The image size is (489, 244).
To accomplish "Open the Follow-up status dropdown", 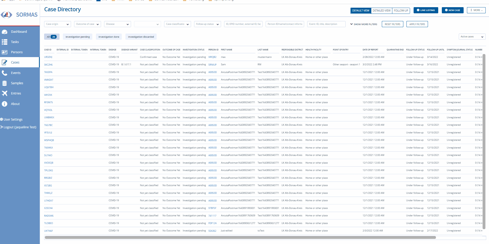I will click(x=207, y=24).
